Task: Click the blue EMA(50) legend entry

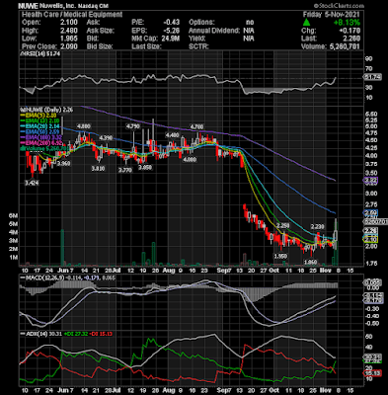Action: point(39,132)
